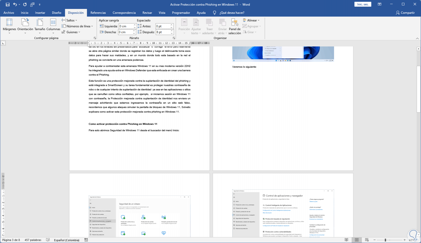Screen dimensions: 421x243
Task: Switch to the Diseño tab
Action: (57, 13)
